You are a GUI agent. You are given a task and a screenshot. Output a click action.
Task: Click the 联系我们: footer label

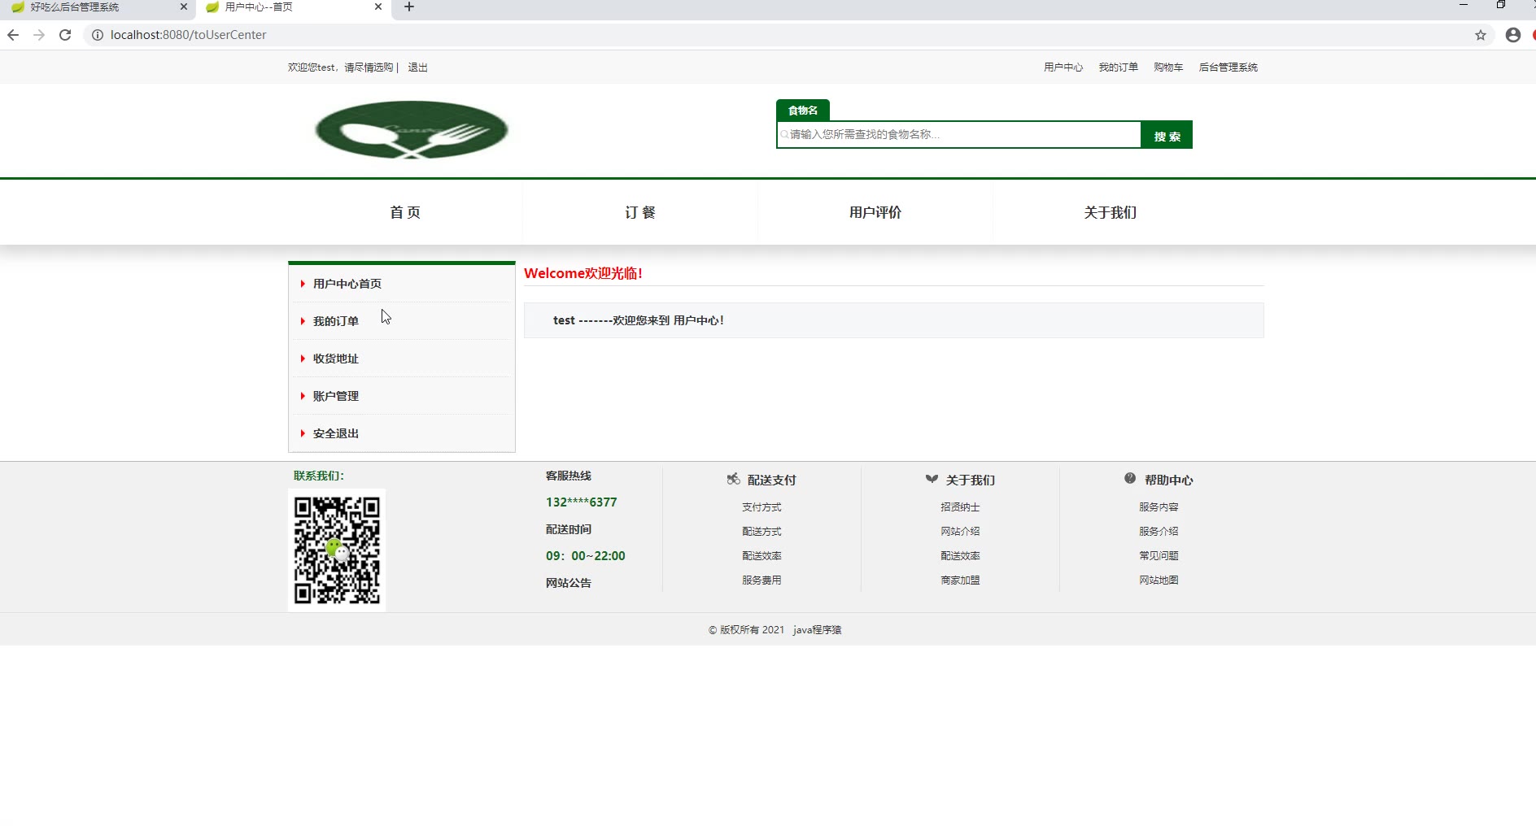pos(319,476)
